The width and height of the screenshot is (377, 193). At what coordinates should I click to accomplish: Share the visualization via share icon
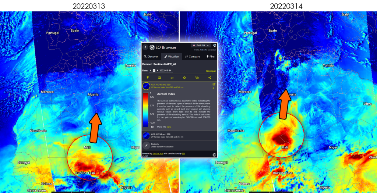coord(209,78)
